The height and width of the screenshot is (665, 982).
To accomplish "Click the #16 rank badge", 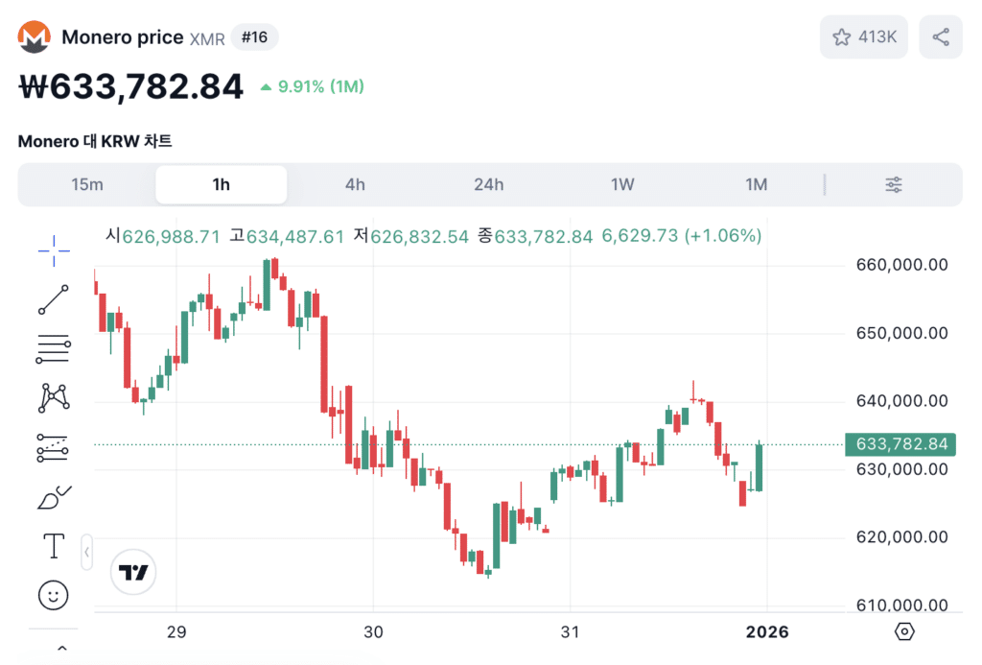I will click(254, 36).
